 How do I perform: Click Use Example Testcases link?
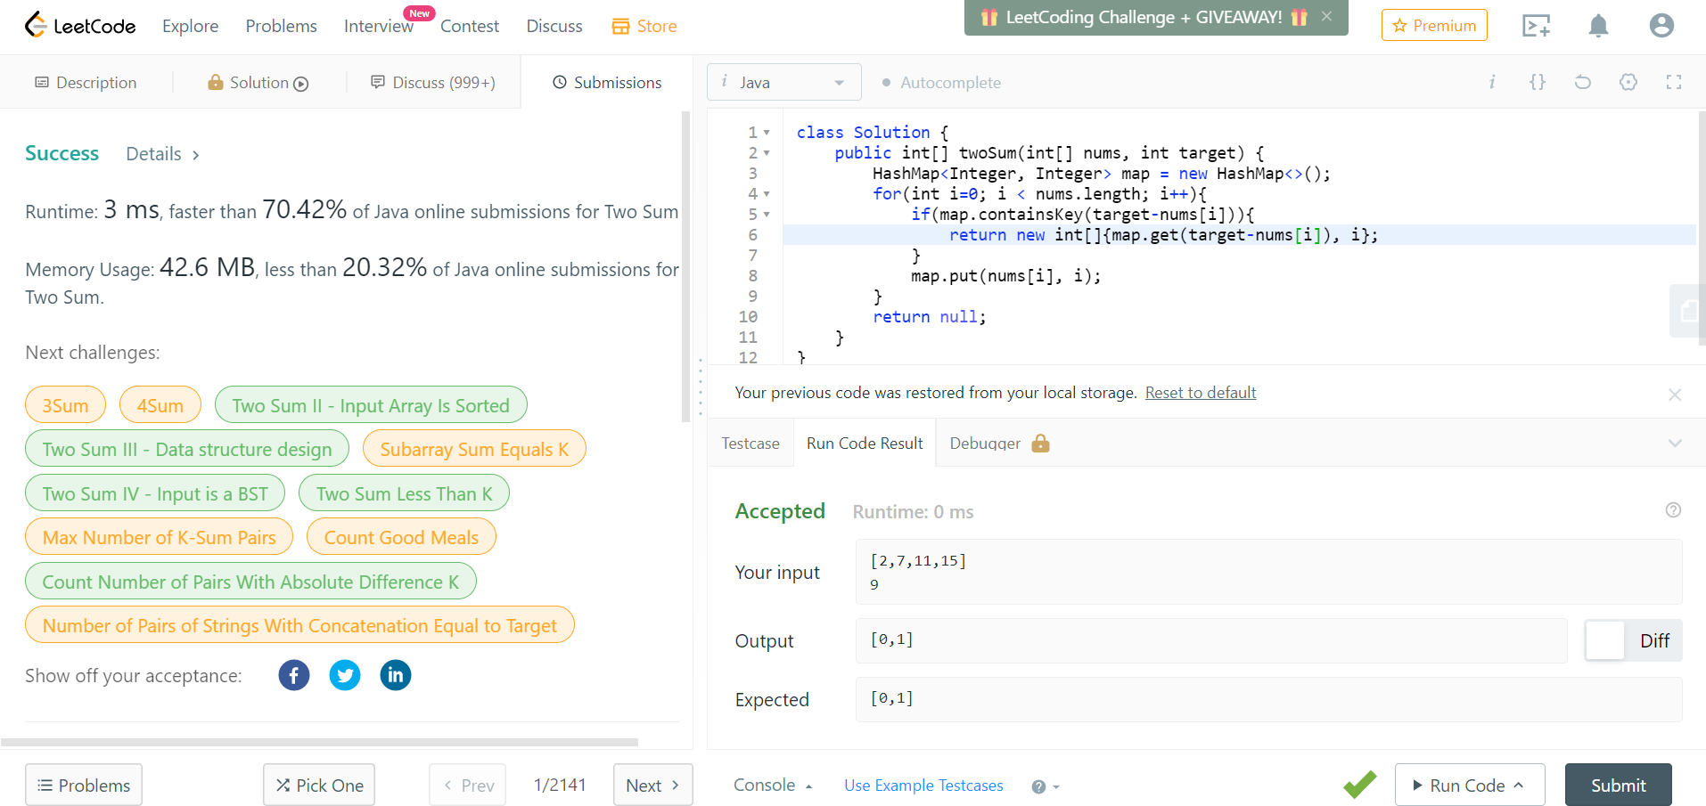pyautogui.click(x=923, y=785)
